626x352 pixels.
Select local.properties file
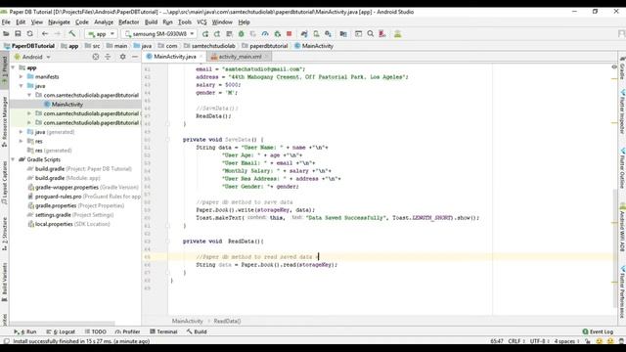pos(68,224)
